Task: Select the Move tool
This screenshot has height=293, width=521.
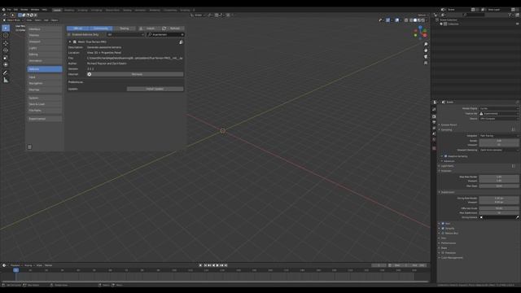Action: [x=6, y=43]
